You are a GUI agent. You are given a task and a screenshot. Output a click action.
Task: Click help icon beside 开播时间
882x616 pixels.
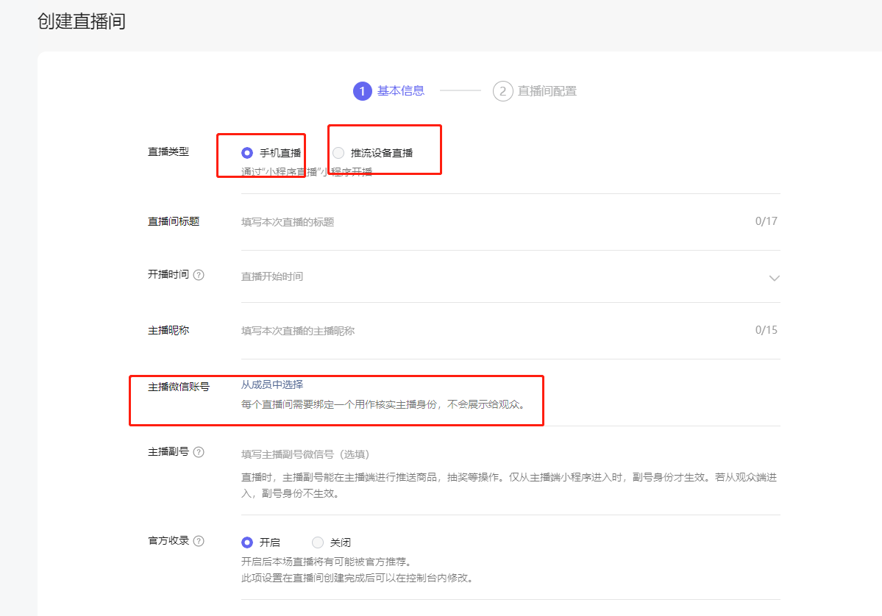(x=199, y=275)
